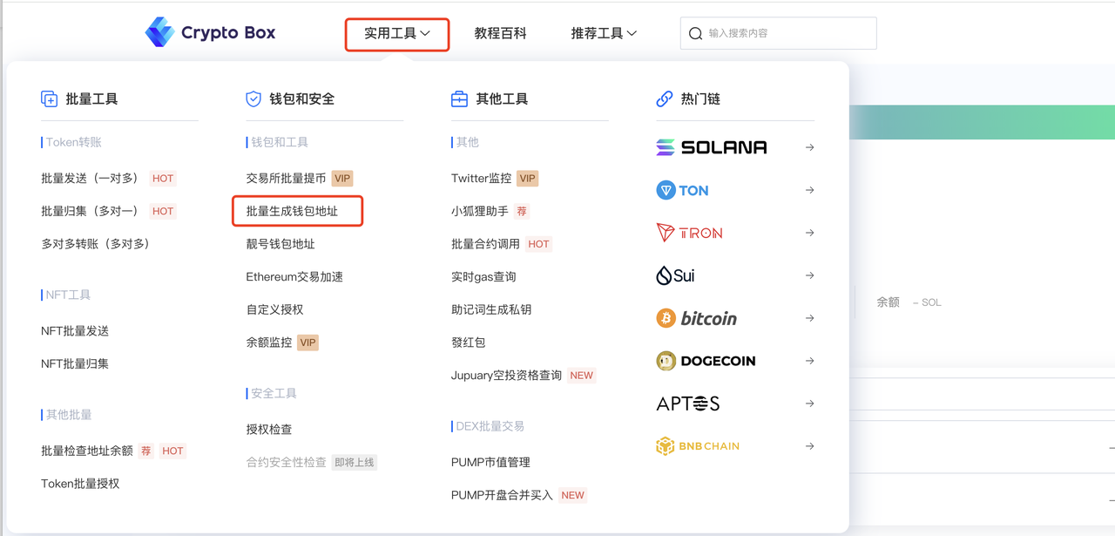Click the search magnifier icon
The width and height of the screenshot is (1115, 536).
[x=695, y=33]
